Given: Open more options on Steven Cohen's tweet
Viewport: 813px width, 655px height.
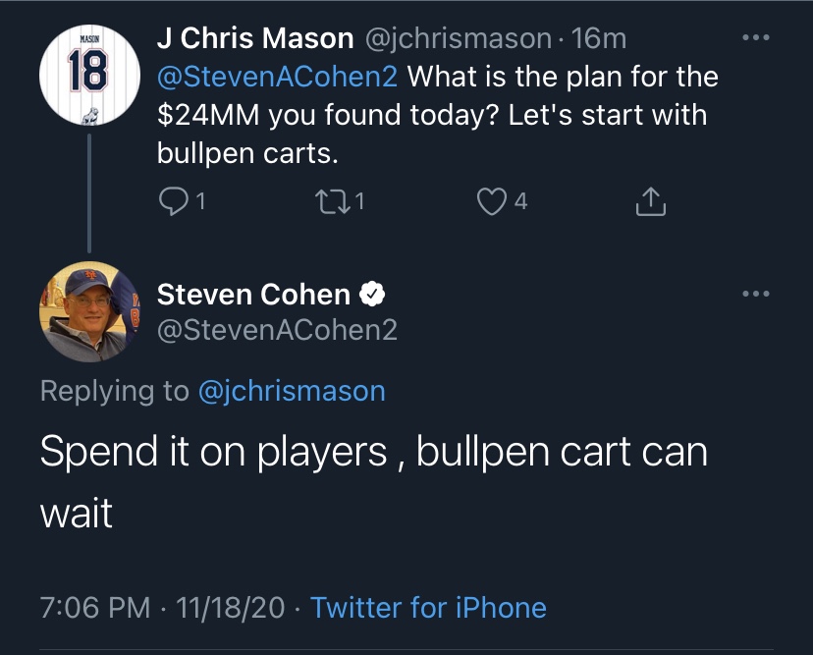Looking at the screenshot, I should 755,294.
